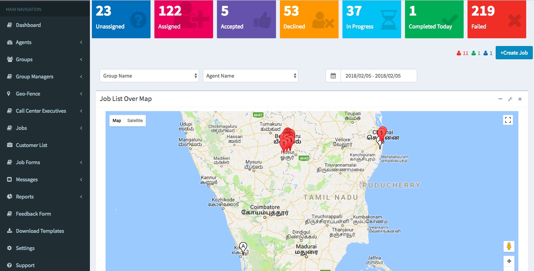
Task: Click the +Create Job button
Action: coord(514,53)
